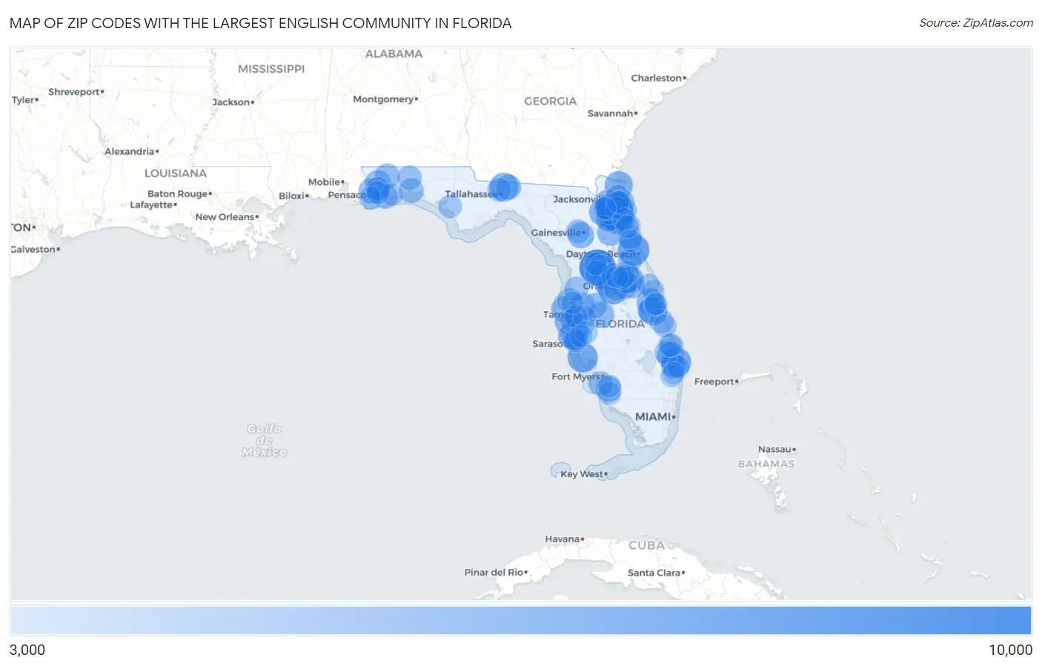1042x666 pixels.
Task: Click the Golfo de México label
Action: 265,440
